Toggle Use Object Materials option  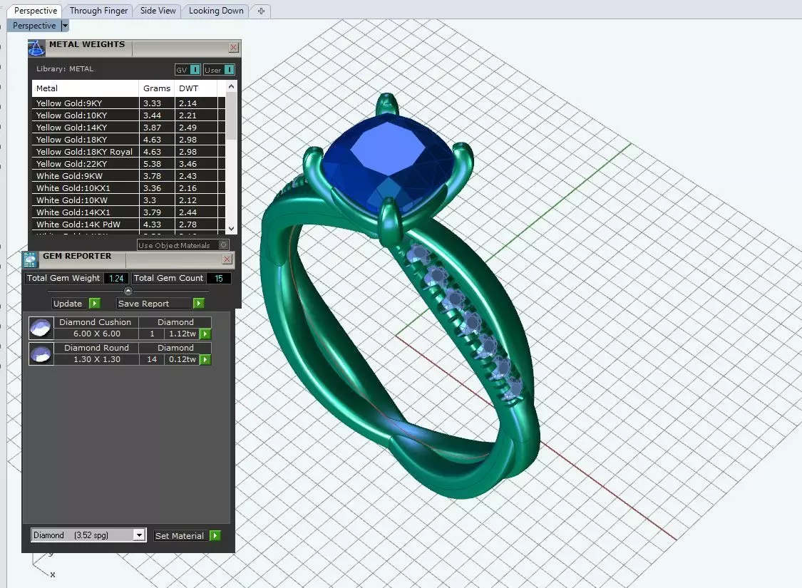[x=224, y=245]
